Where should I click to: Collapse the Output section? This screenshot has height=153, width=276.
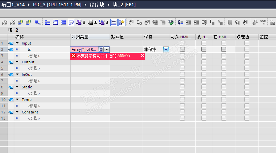(17, 62)
